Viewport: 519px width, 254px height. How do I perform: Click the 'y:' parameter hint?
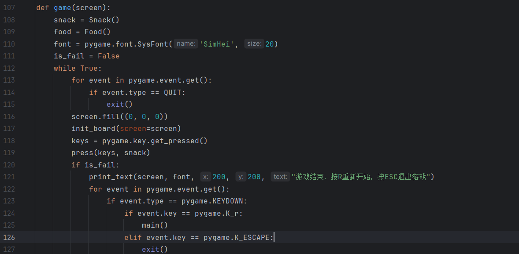(x=241, y=177)
